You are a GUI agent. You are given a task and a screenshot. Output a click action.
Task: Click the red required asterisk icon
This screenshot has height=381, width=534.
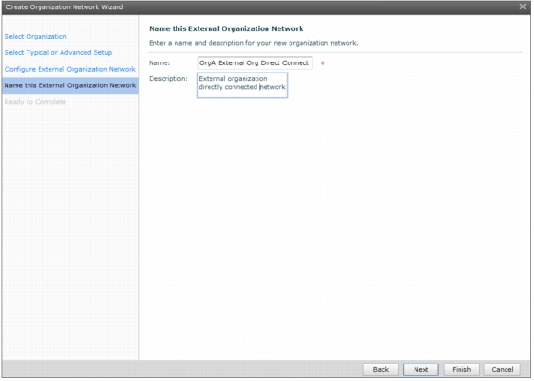323,63
